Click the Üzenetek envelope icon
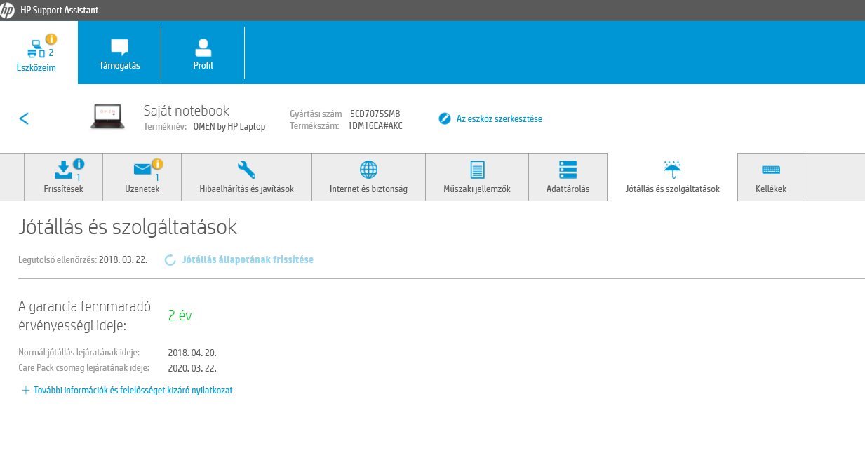This screenshot has height=455, width=865. (x=142, y=170)
